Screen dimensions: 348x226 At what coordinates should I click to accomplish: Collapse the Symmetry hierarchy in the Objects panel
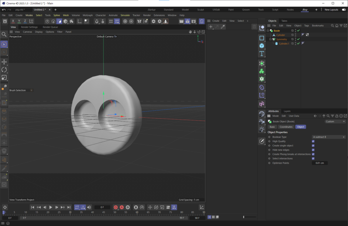pyautogui.click(x=270, y=39)
